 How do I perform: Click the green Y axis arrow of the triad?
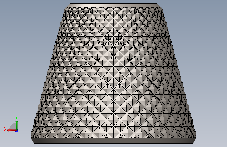pos(17,125)
